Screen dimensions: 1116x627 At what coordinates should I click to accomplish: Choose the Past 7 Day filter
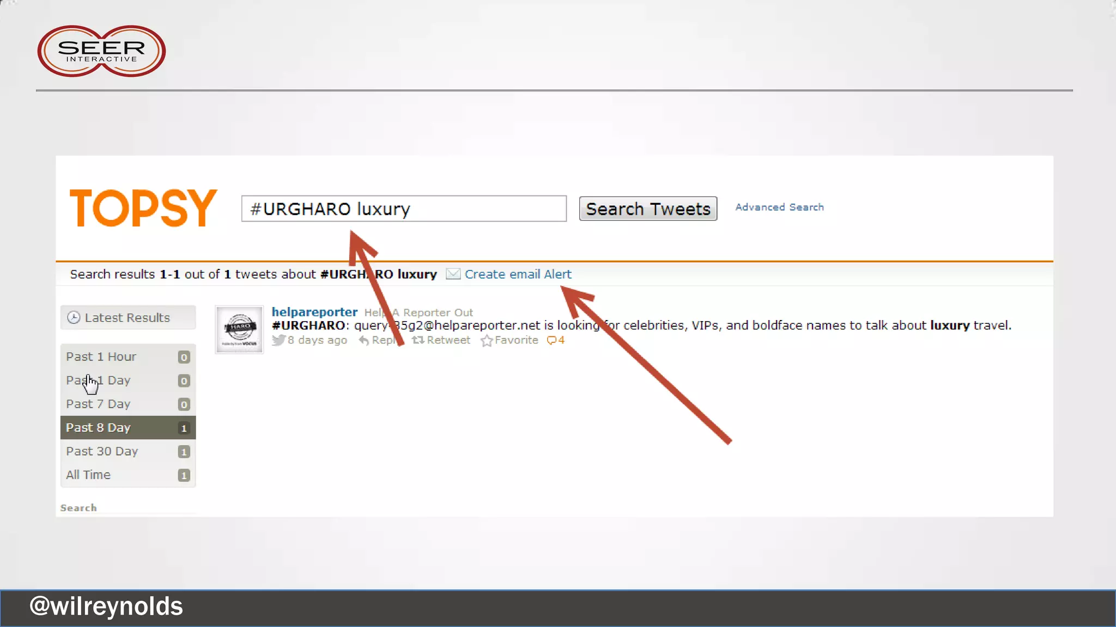click(x=99, y=404)
